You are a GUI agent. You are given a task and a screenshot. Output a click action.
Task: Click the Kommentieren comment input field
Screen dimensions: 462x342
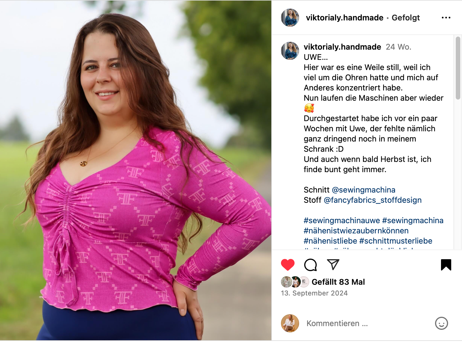[x=366, y=323]
